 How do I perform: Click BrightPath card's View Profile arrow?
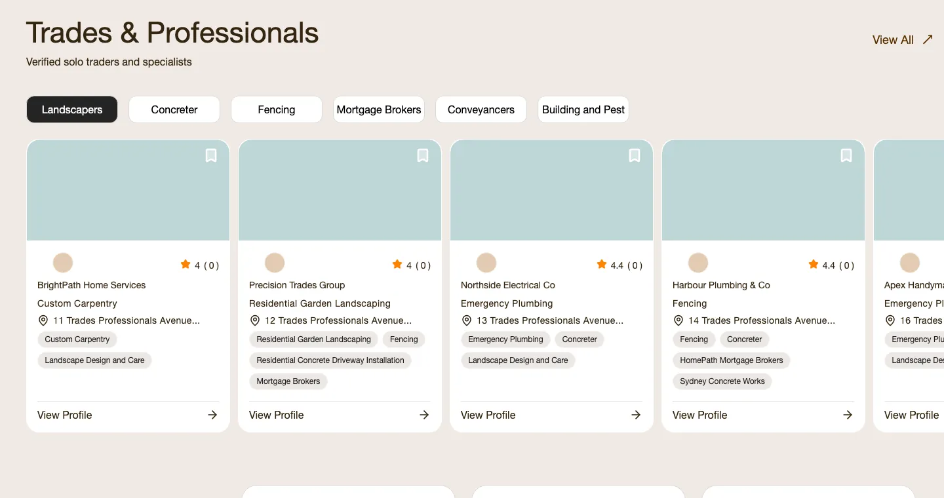point(212,415)
